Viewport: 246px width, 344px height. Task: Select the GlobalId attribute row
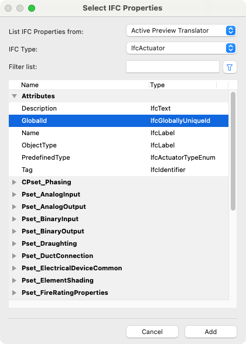(118, 121)
